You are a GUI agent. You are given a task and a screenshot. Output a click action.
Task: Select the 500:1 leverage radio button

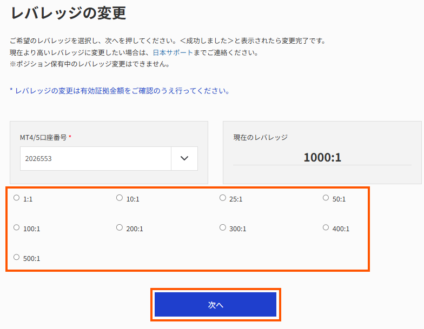17,257
